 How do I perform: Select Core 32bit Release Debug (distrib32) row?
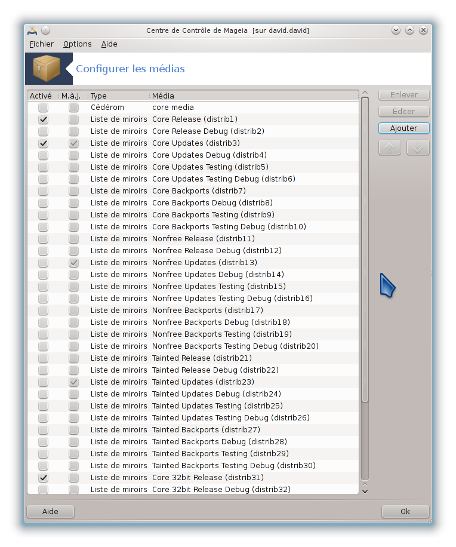[193, 489]
